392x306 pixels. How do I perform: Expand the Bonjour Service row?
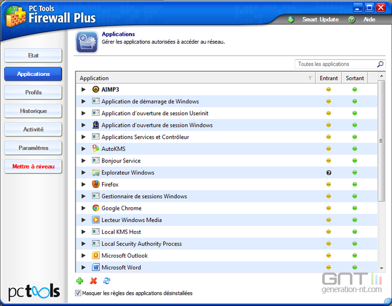click(x=84, y=161)
